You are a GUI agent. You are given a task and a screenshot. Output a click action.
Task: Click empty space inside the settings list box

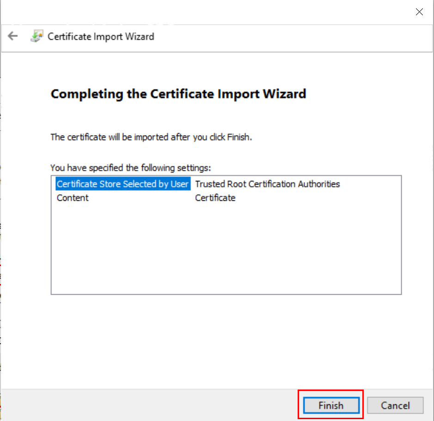click(226, 250)
